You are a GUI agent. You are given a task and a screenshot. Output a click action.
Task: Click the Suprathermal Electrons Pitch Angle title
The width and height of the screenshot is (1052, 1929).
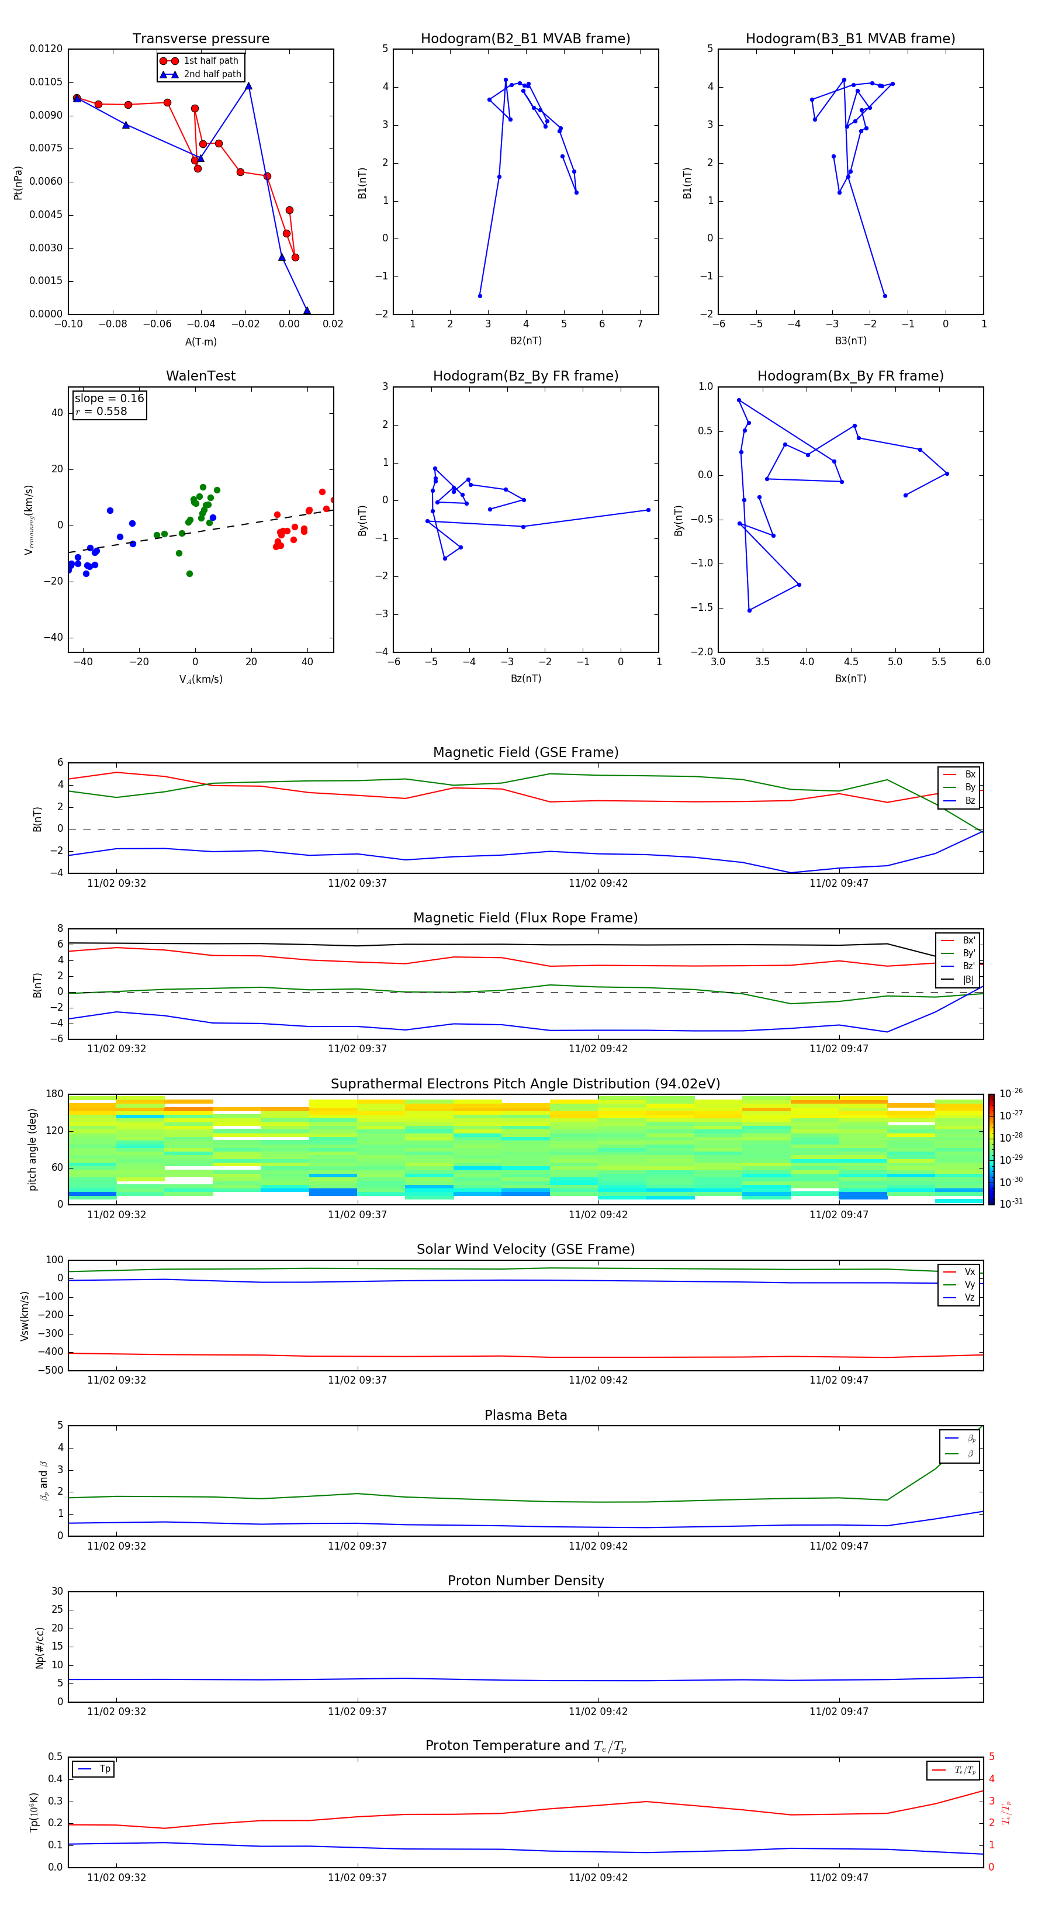tap(525, 1084)
